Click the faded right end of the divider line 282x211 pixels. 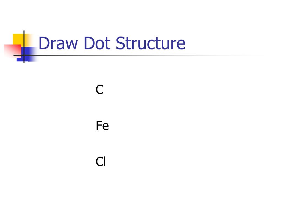252,55
